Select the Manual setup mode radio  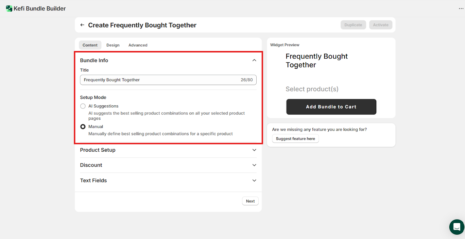83,127
